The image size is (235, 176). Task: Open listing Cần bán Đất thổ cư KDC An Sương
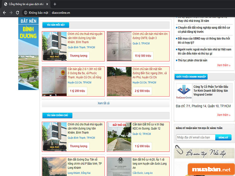148,126
